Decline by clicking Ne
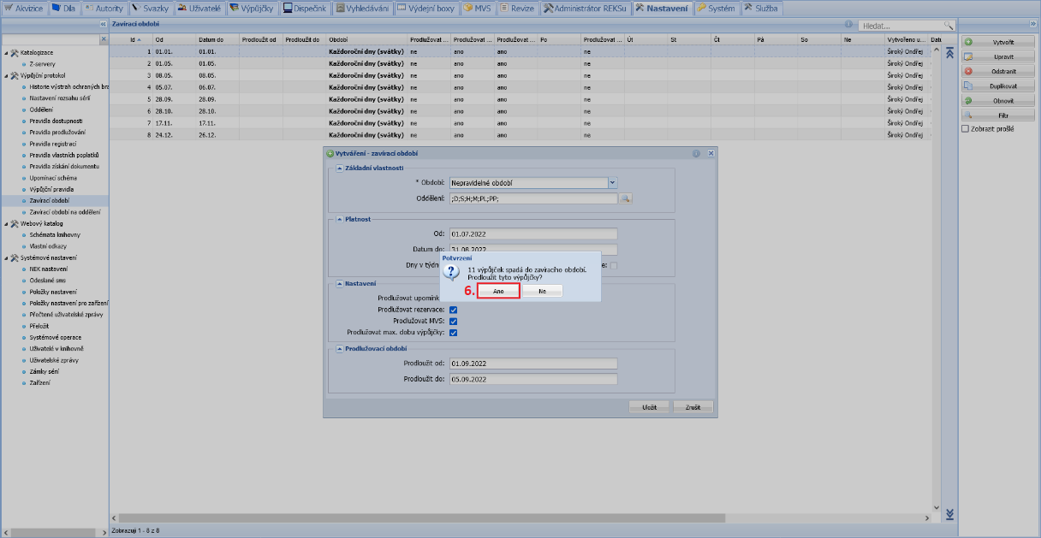The image size is (1041, 538). point(542,291)
